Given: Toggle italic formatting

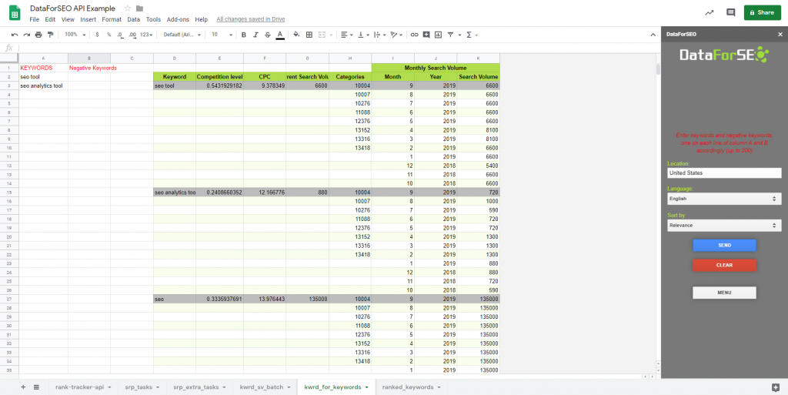Looking at the screenshot, I should pos(255,35).
